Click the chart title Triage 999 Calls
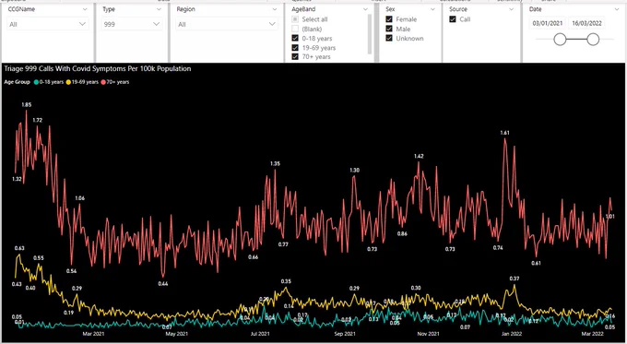 [98, 69]
